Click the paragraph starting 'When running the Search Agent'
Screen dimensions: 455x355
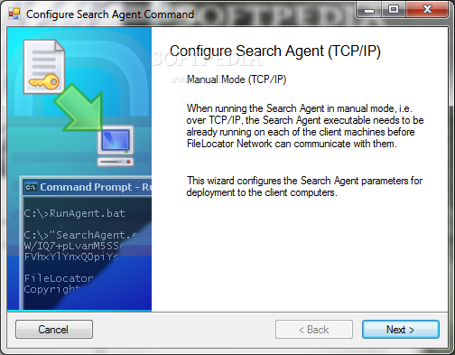[305, 126]
